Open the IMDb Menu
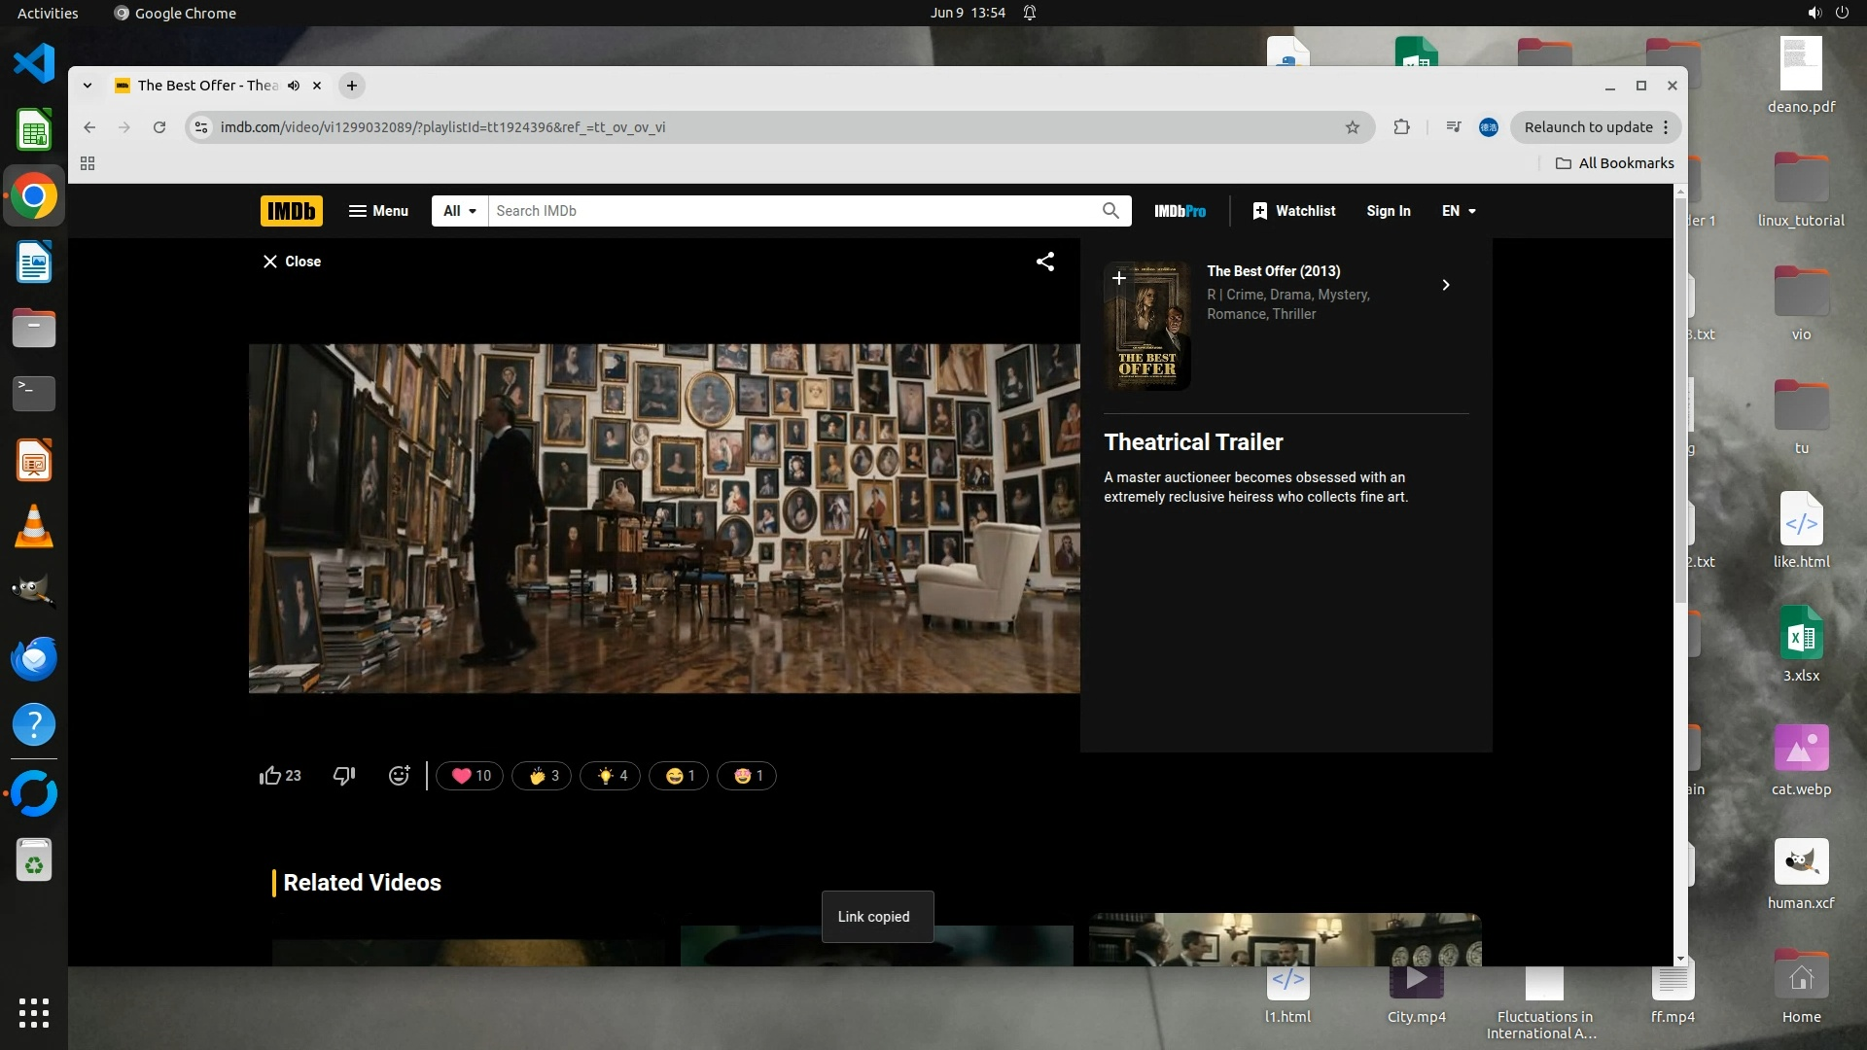The image size is (1867, 1050). click(378, 211)
